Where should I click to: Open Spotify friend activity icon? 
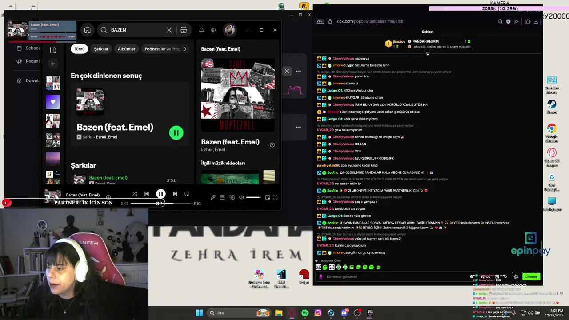213,30
